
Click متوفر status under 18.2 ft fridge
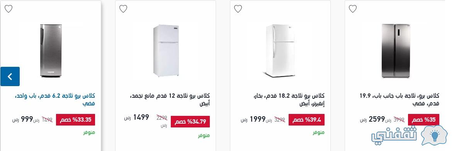pos(319,132)
